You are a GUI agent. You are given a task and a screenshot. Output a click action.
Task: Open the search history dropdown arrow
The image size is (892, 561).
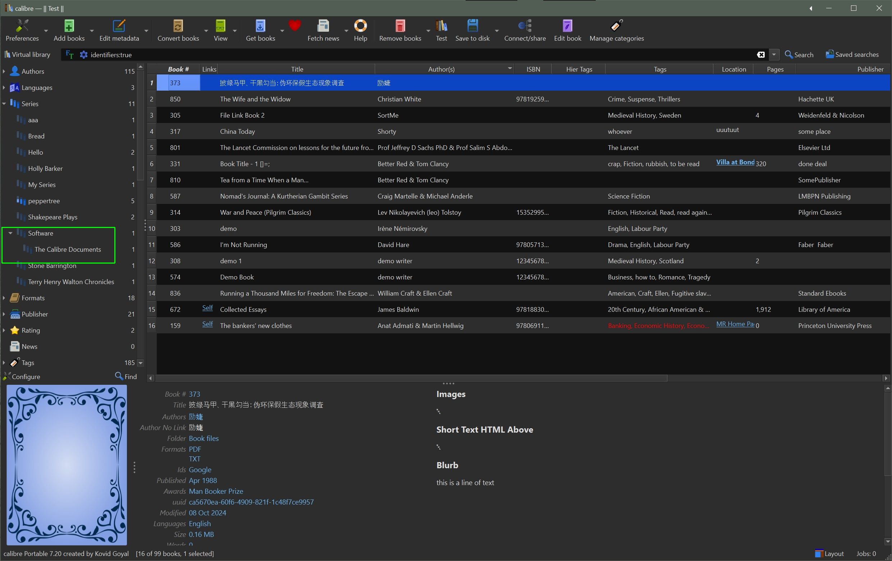pyautogui.click(x=774, y=55)
